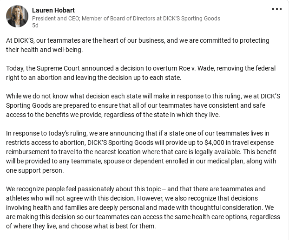Click the phrase "medical plan" in the post

(225, 161)
